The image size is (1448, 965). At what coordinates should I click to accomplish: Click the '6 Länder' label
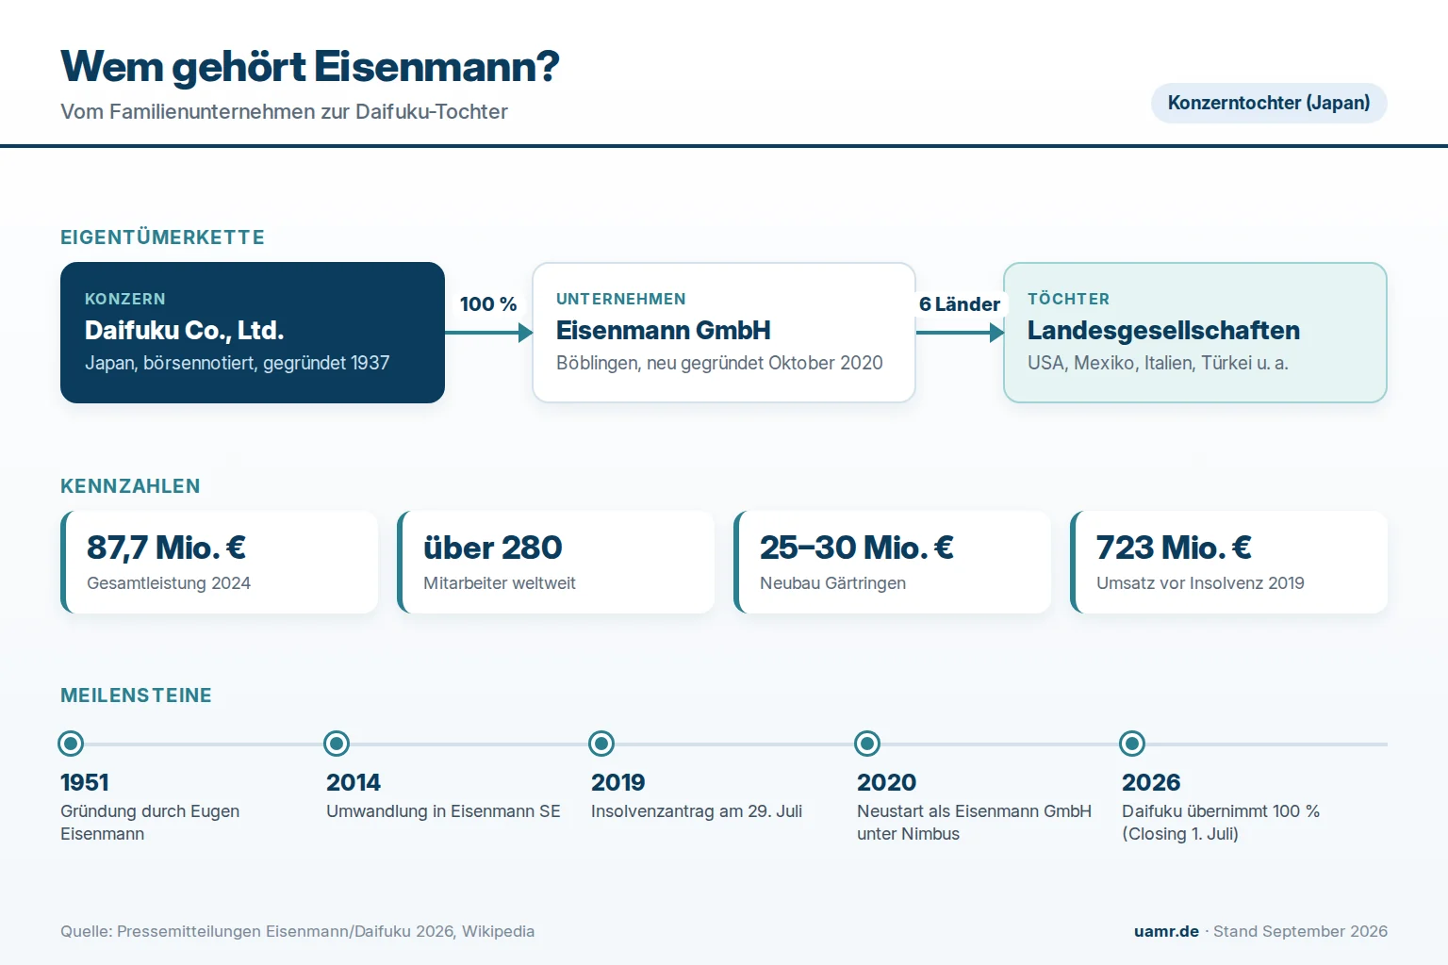tap(960, 304)
